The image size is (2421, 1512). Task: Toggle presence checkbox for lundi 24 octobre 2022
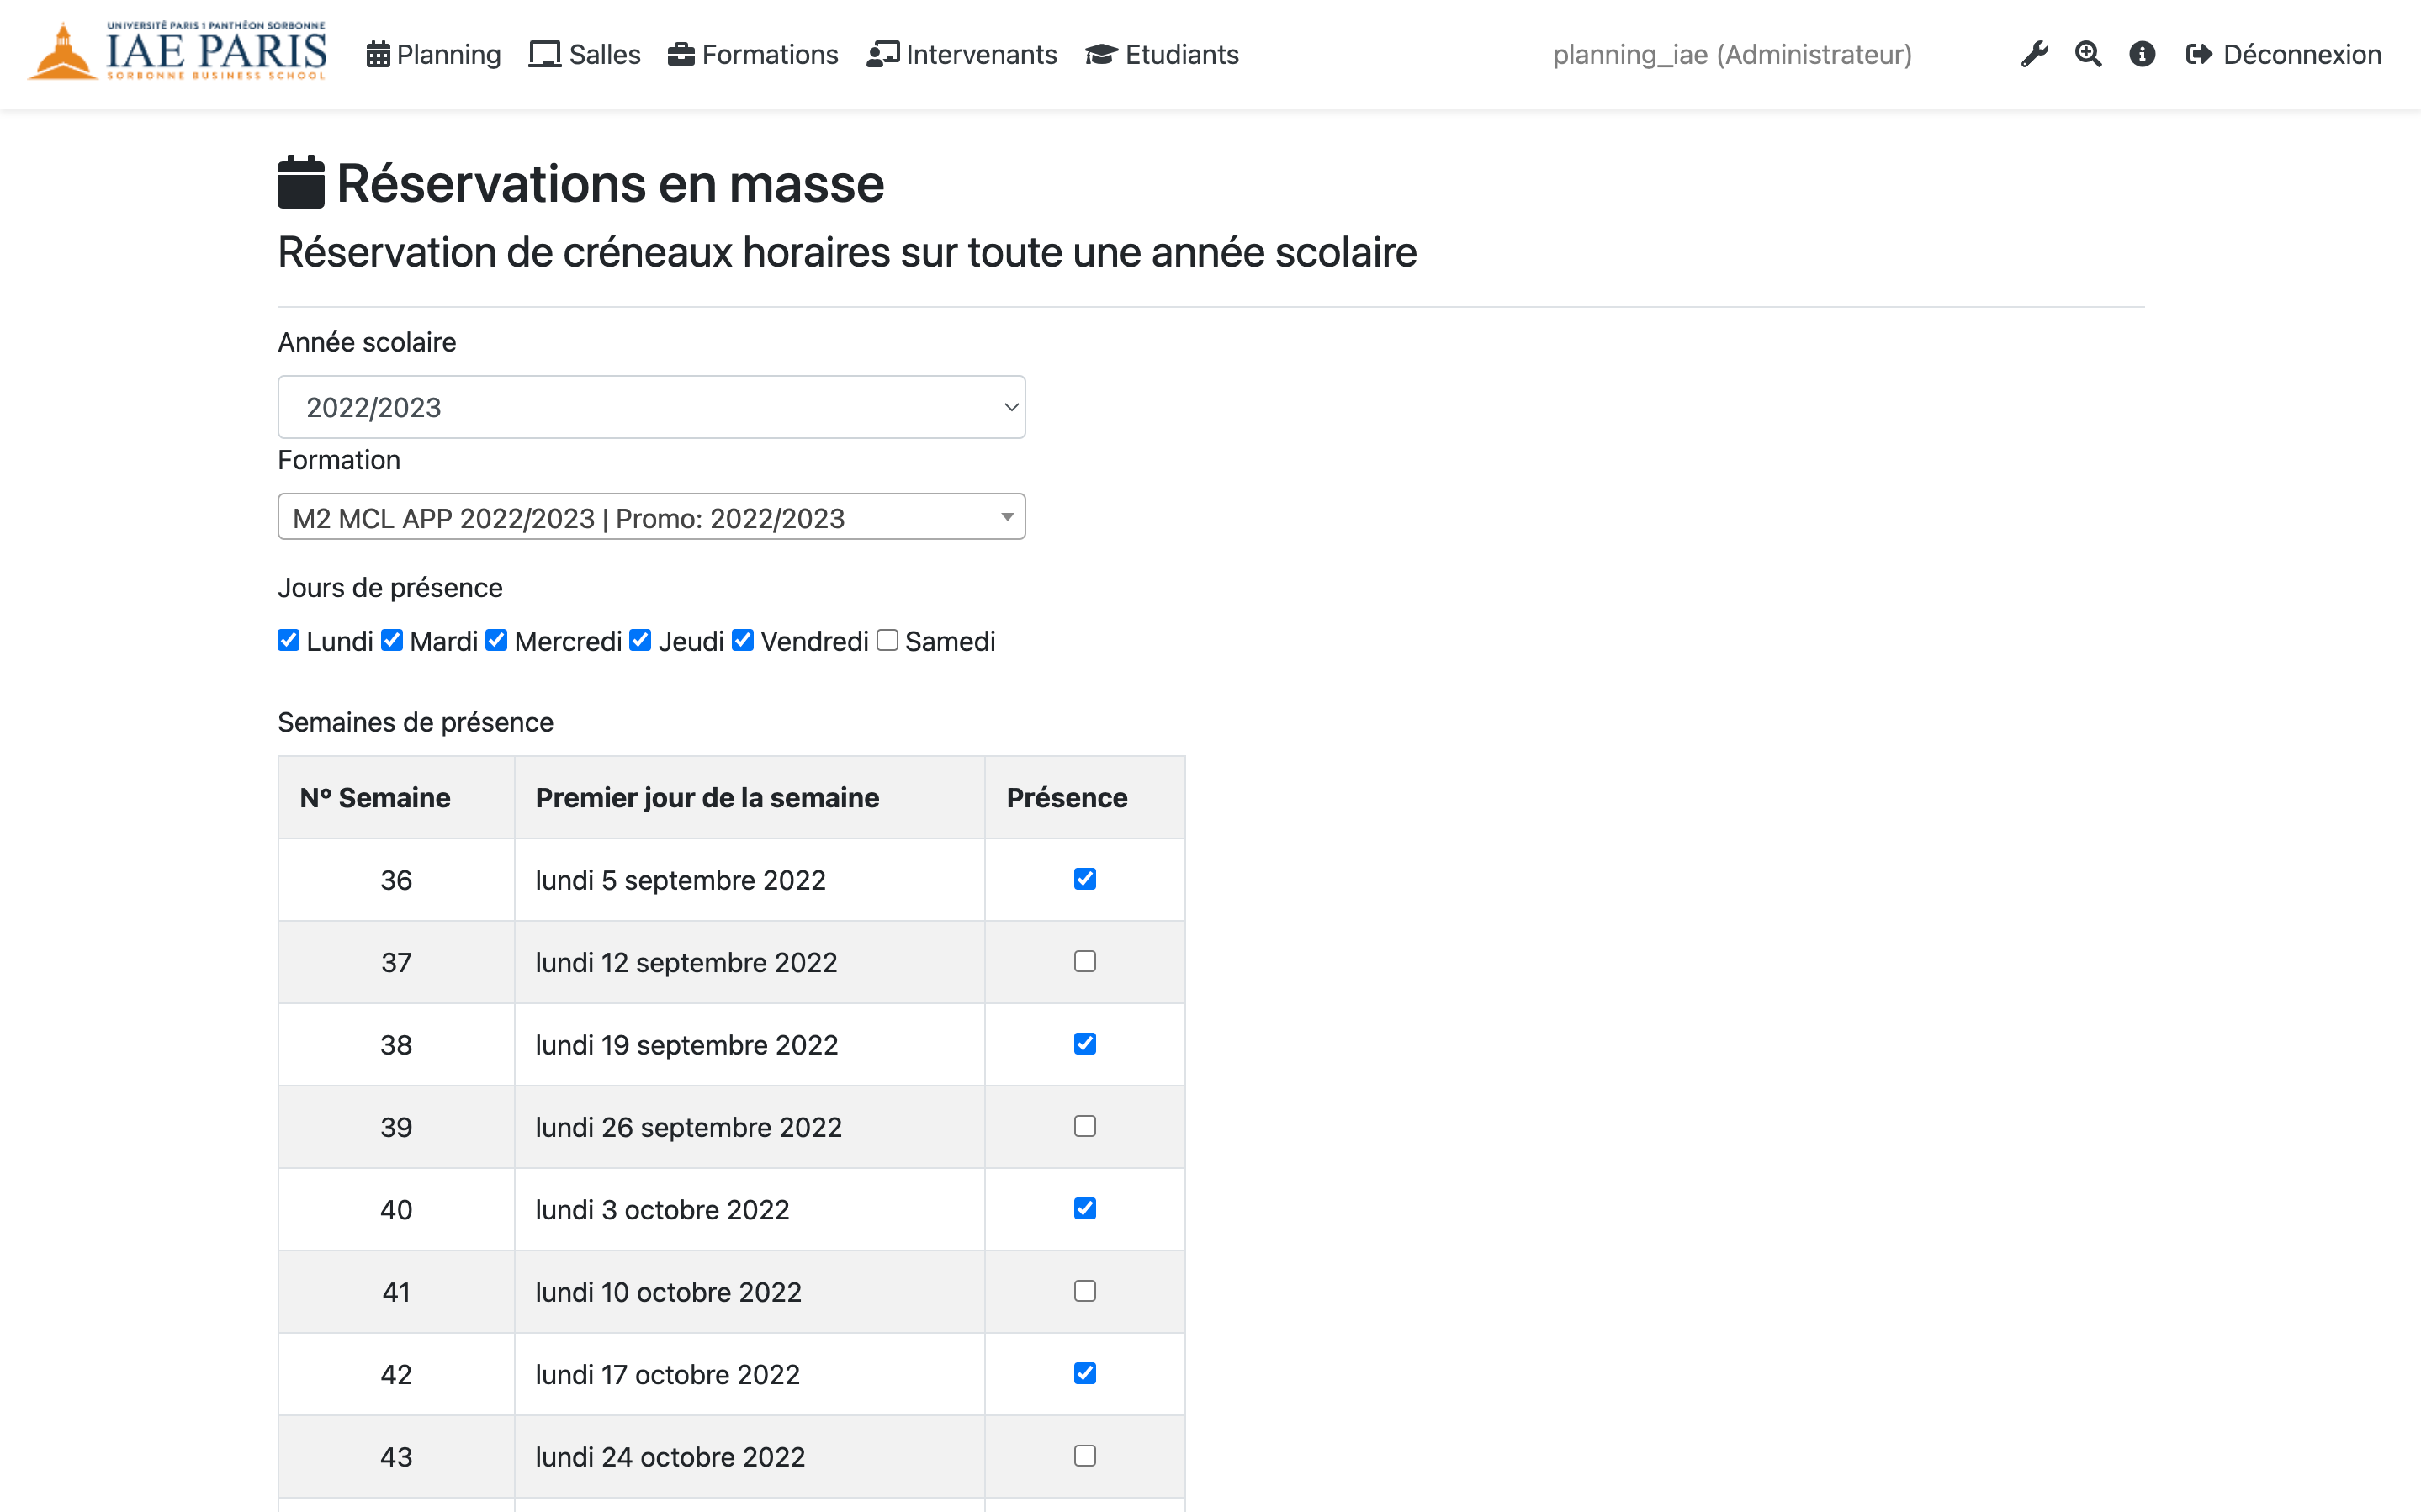coord(1084,1456)
